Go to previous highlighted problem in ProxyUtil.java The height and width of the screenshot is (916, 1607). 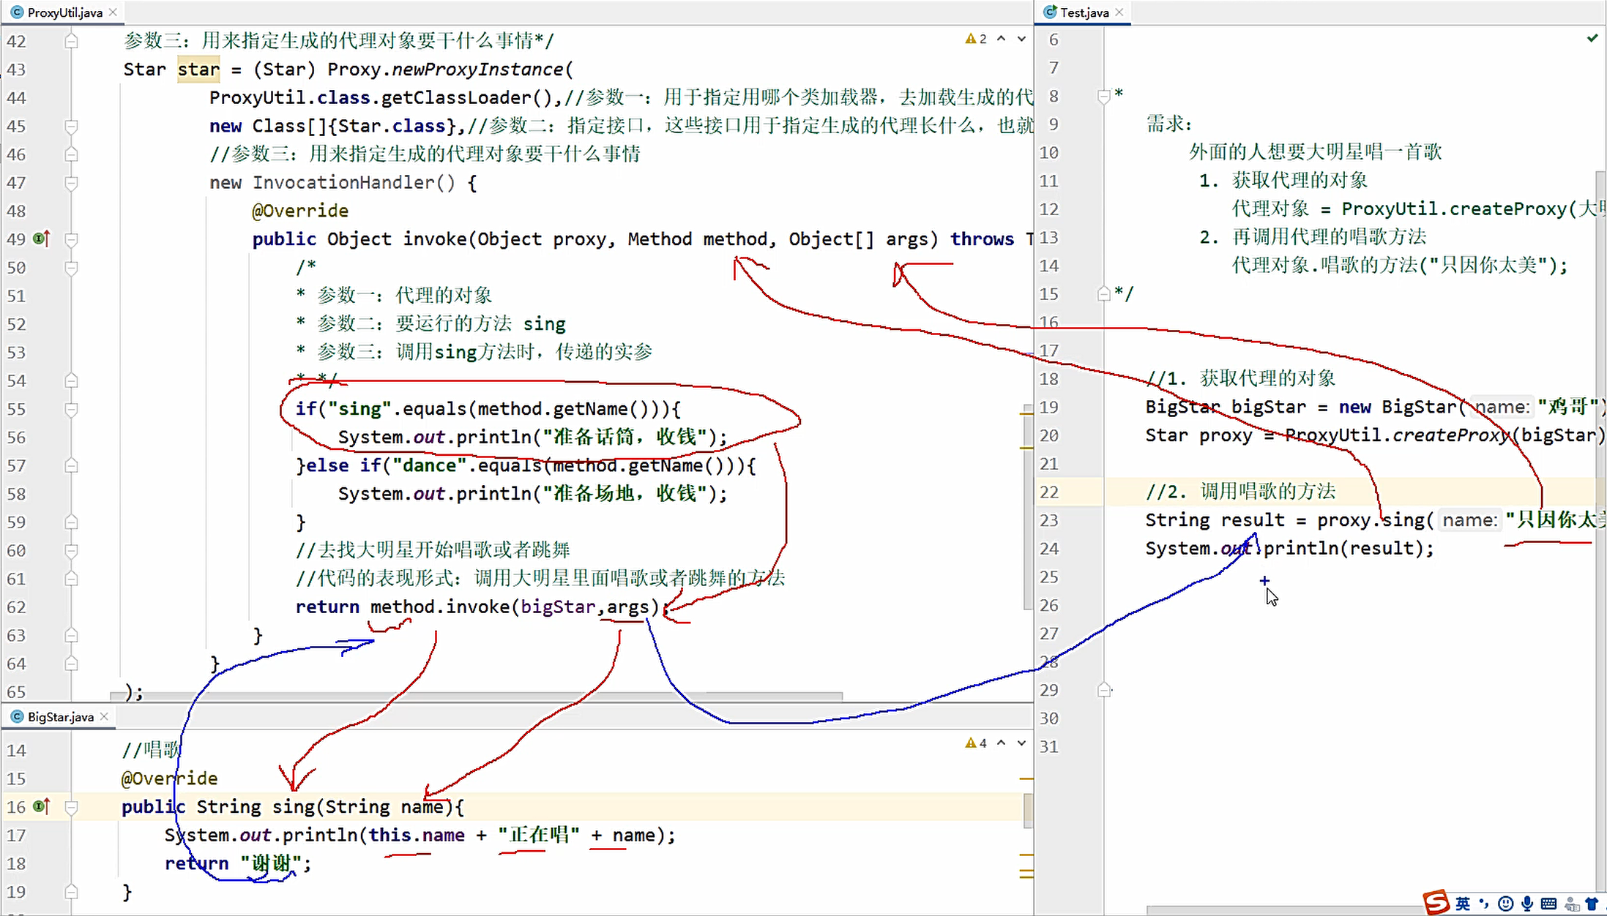tap(1001, 39)
